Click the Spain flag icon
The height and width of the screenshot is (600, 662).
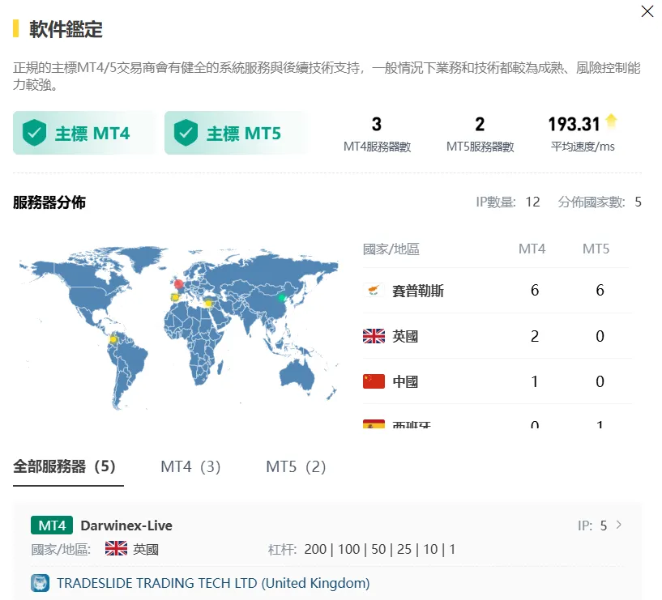(374, 423)
